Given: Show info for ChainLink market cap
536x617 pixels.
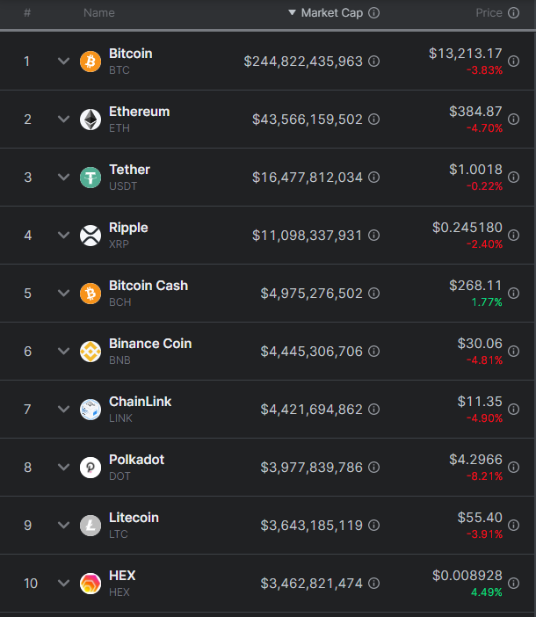Looking at the screenshot, I should (x=374, y=410).
